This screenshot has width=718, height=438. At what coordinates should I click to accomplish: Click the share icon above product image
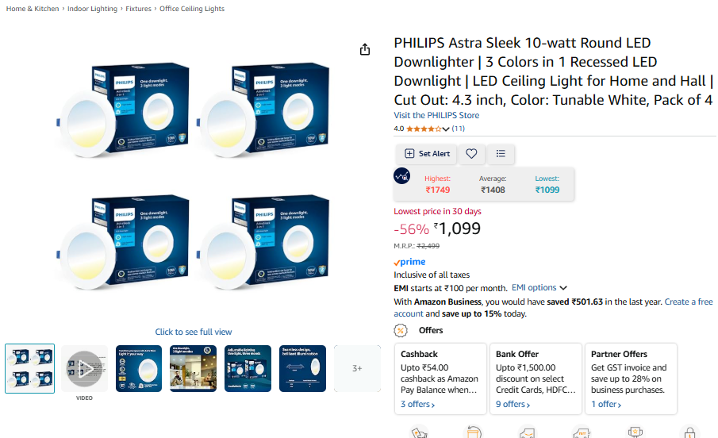coord(364,49)
